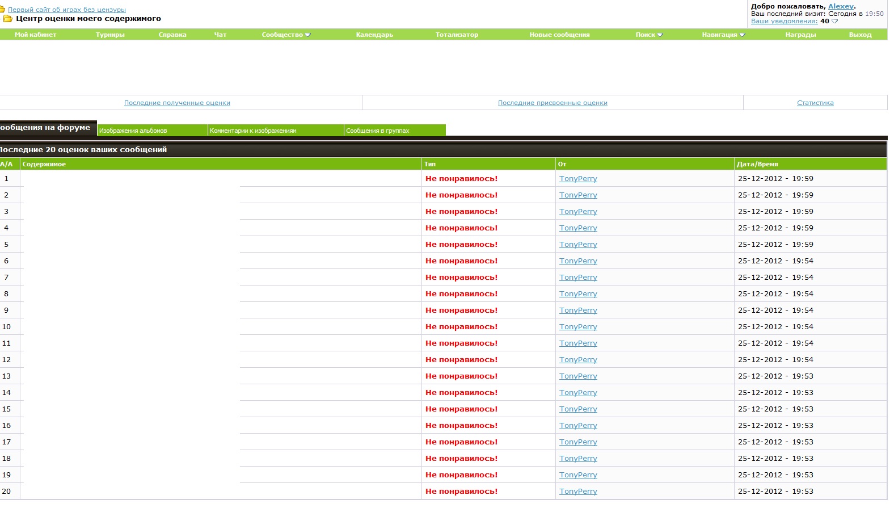The image size is (894, 508).
Task: Switch to the Изображения альбомов tab
Action: [x=133, y=131]
